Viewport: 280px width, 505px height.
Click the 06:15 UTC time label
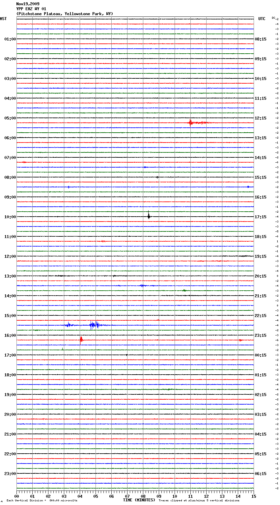[261, 474]
